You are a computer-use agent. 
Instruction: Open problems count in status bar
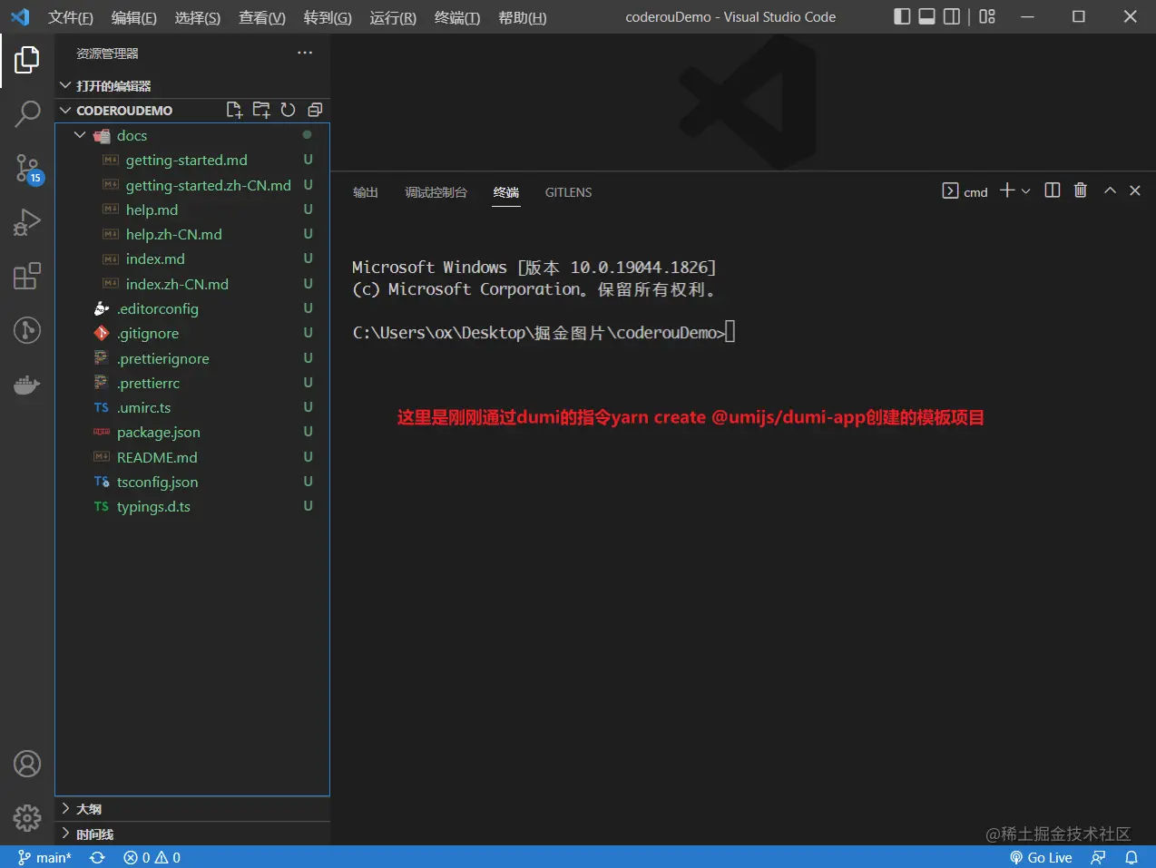pos(152,857)
